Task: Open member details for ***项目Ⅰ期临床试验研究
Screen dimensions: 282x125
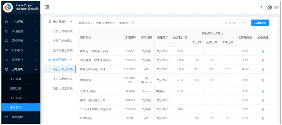Action: [x=263, y=109]
